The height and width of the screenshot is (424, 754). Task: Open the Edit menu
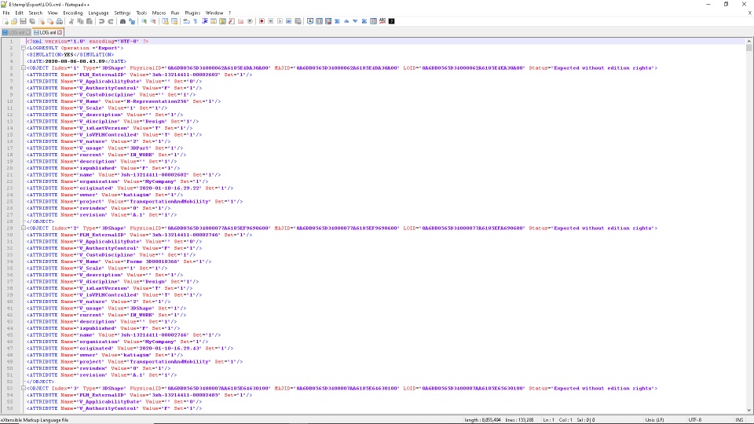point(19,13)
